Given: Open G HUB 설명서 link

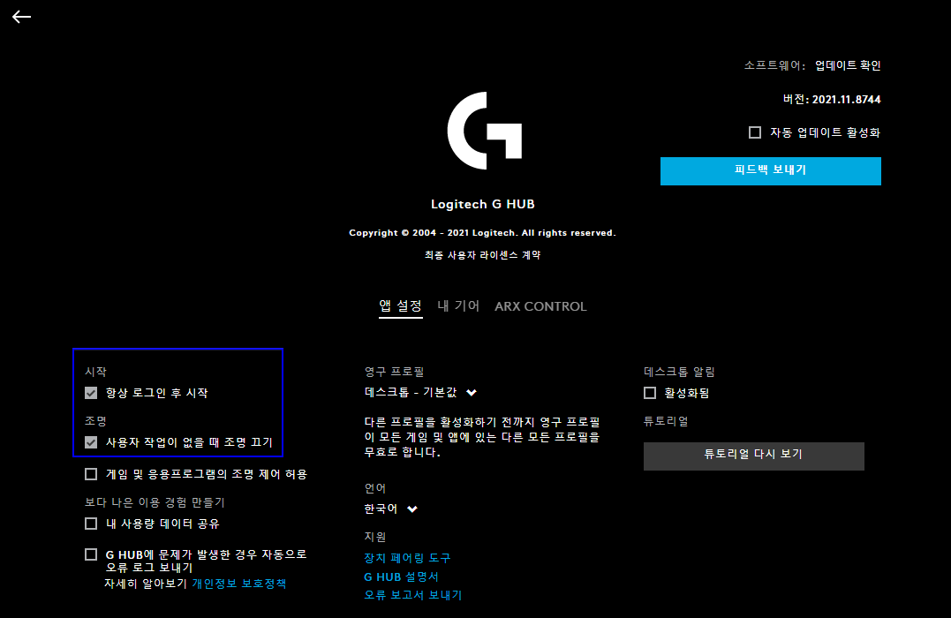Looking at the screenshot, I should 401,577.
